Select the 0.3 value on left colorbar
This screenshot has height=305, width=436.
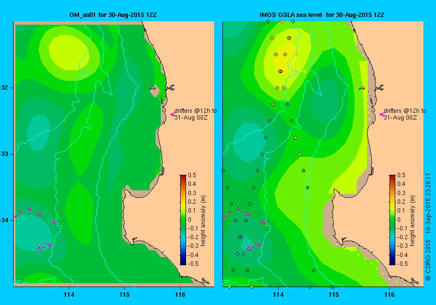click(x=192, y=193)
